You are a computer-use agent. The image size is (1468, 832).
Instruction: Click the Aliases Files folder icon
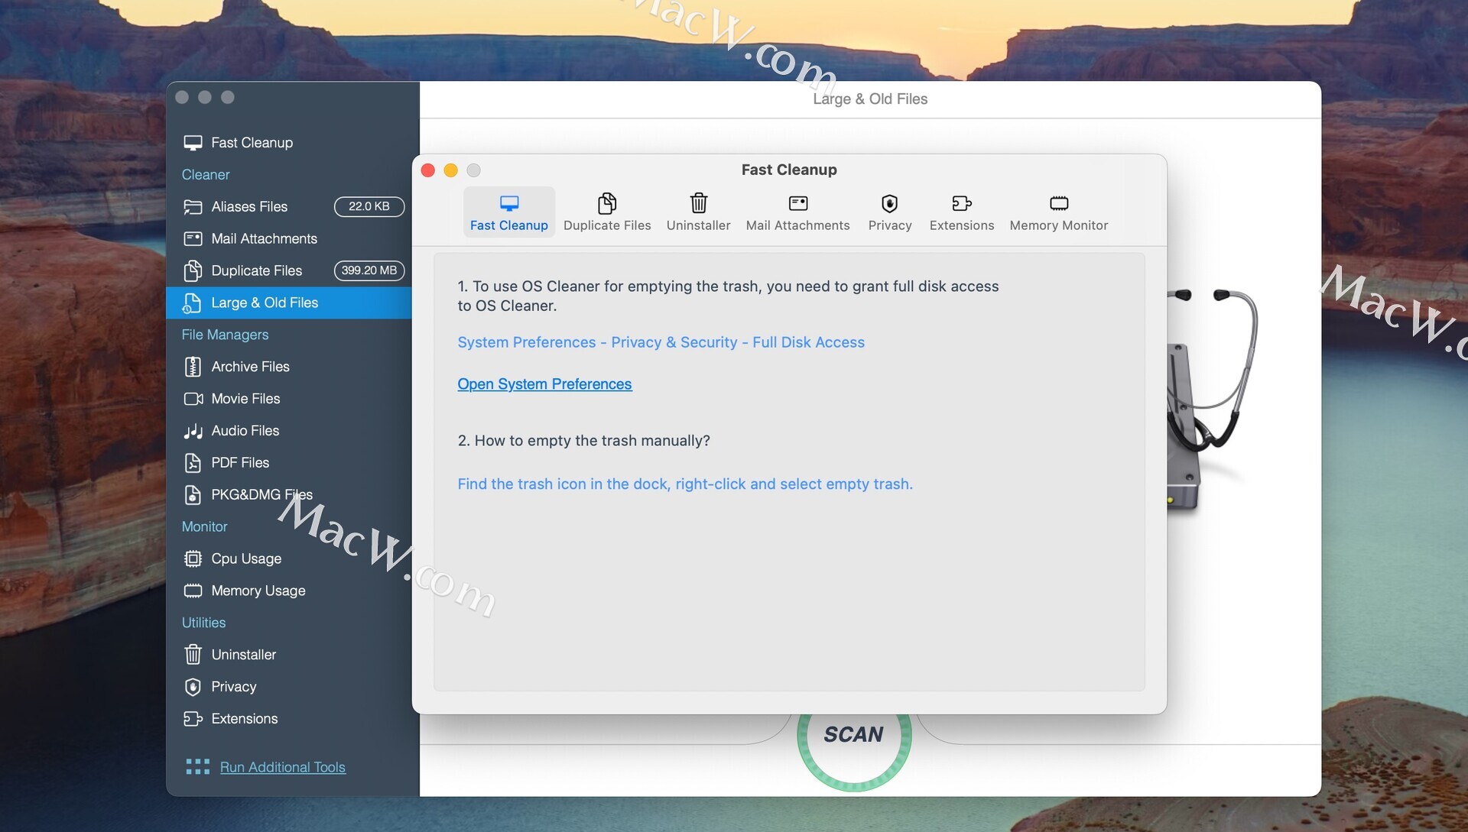[x=193, y=207]
